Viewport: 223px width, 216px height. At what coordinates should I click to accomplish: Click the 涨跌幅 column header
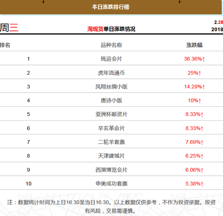point(194,45)
